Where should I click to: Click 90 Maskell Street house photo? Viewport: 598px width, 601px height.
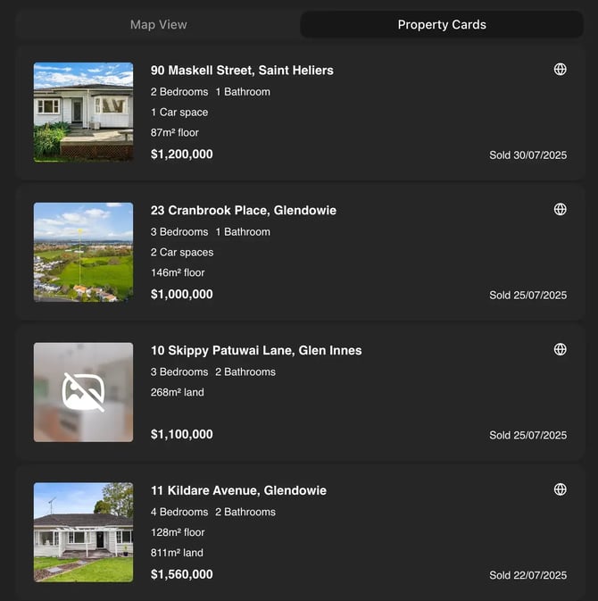83,112
